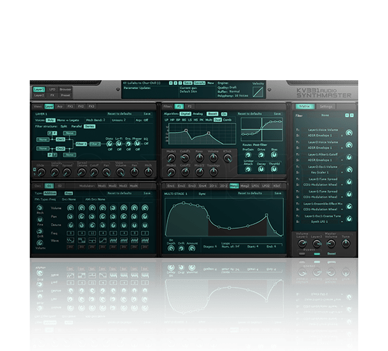Click the KTrck knob
This screenshot has height=351, width=388.
(x=228, y=158)
